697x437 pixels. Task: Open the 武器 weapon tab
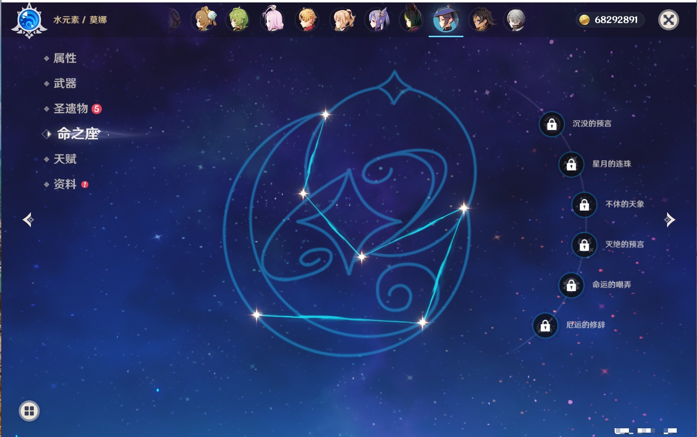click(x=65, y=84)
